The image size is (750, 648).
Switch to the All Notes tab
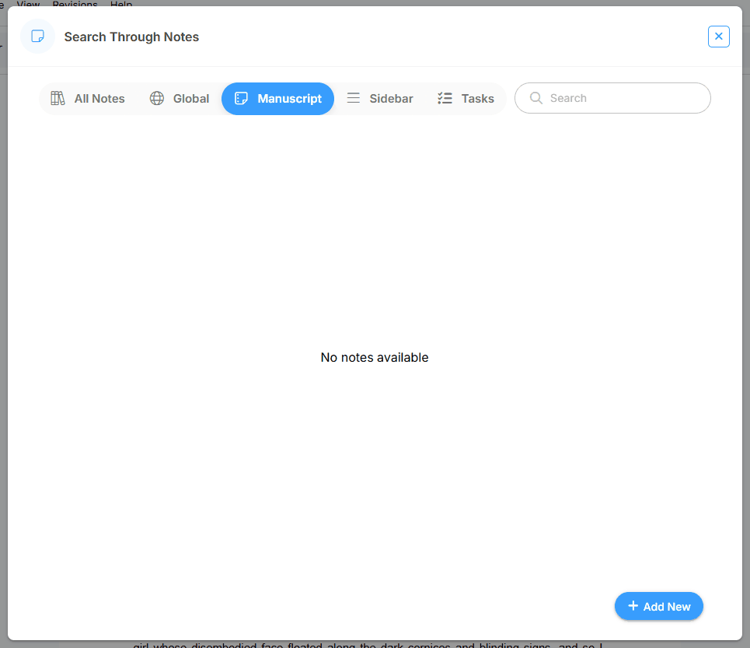99,99
